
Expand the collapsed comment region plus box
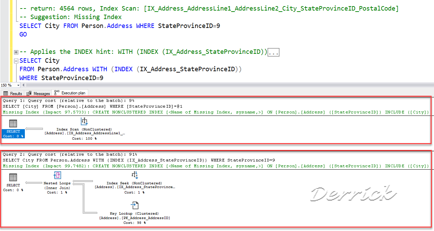coord(15,52)
